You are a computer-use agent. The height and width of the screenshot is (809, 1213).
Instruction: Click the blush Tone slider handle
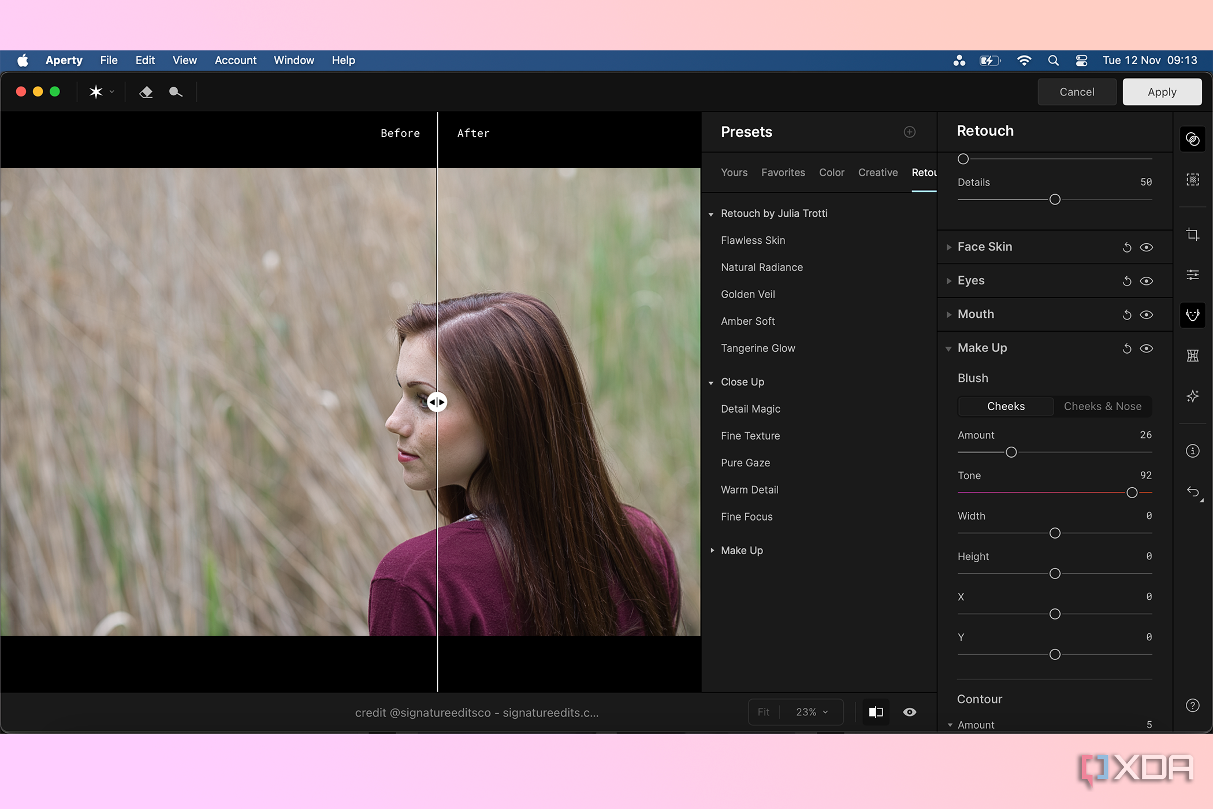(1132, 492)
